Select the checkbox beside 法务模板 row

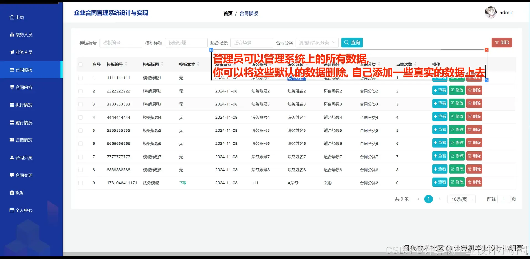pyautogui.click(x=81, y=183)
